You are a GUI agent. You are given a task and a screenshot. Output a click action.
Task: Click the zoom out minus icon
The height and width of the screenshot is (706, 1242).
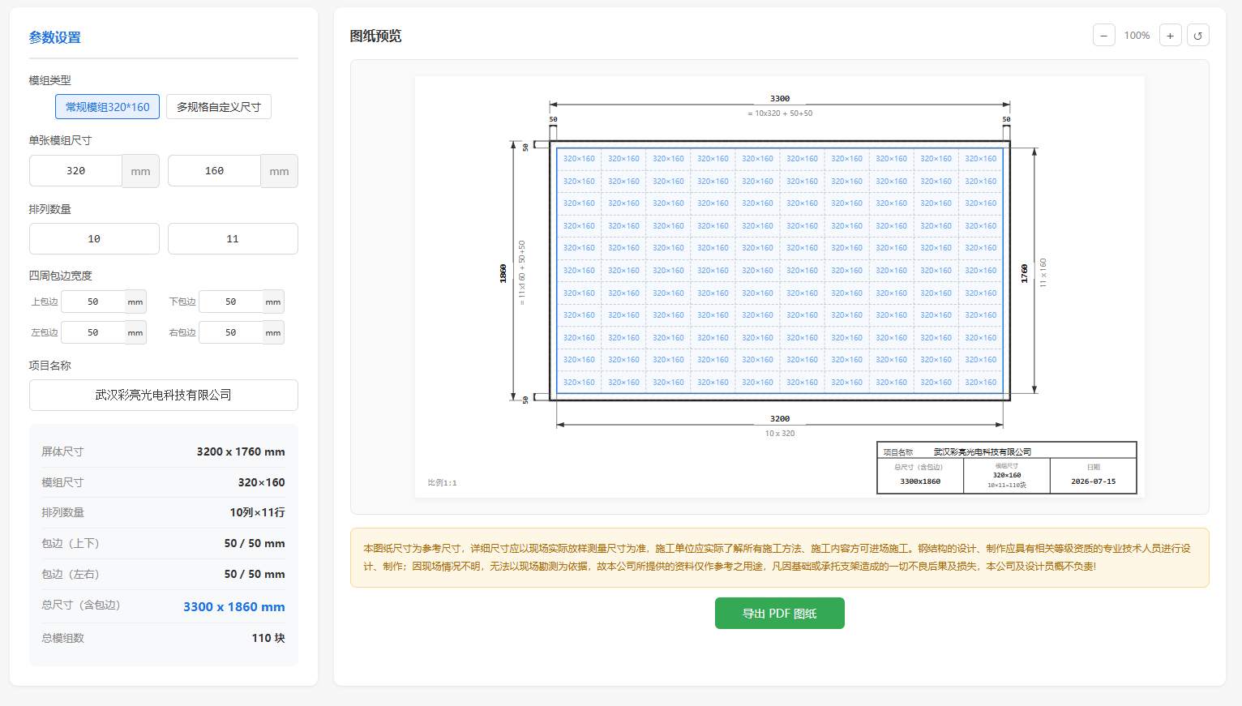click(x=1104, y=36)
